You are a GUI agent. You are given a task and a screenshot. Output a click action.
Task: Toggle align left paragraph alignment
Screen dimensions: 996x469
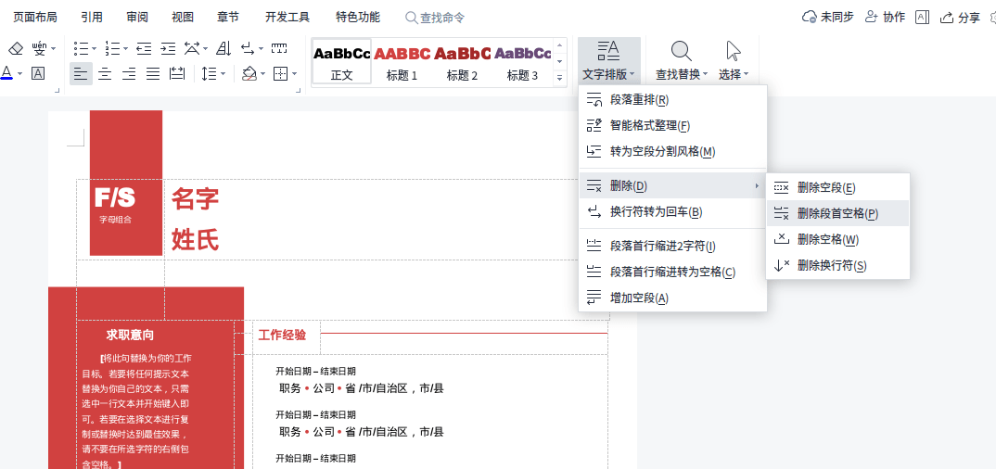(x=81, y=74)
